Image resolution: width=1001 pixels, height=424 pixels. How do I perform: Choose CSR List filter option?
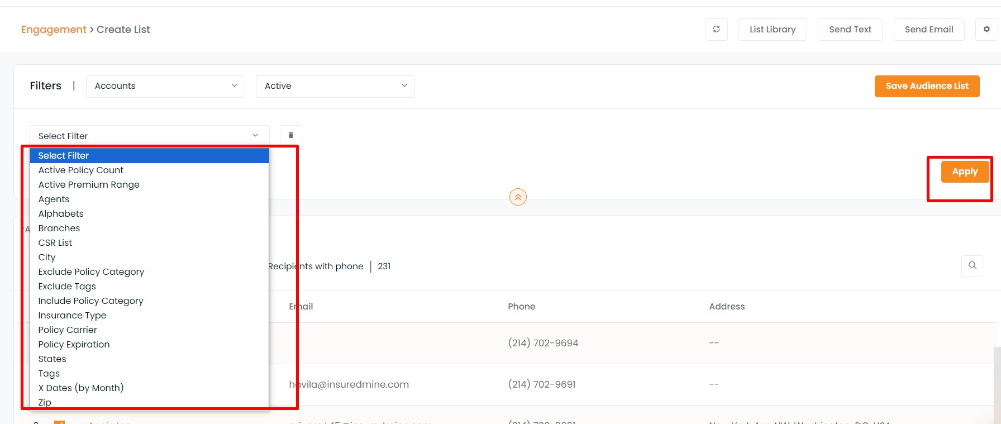[x=149, y=243]
